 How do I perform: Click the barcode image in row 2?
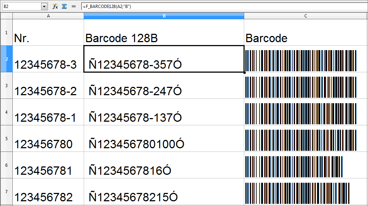point(301,60)
